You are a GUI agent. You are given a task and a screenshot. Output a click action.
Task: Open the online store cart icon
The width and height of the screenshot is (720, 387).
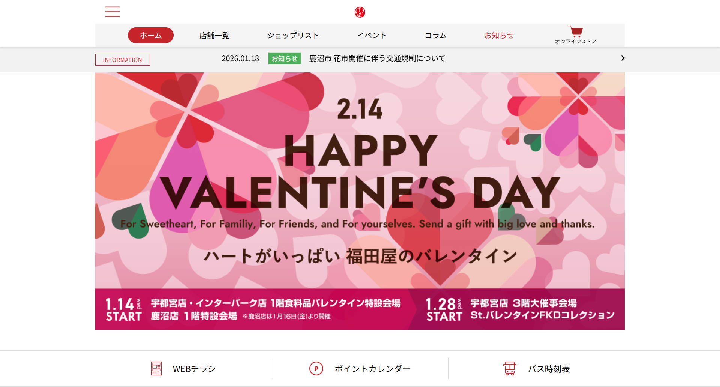click(576, 31)
